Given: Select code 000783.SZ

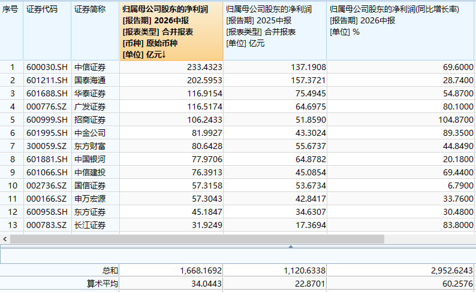Looking at the screenshot, I should pos(46,225).
